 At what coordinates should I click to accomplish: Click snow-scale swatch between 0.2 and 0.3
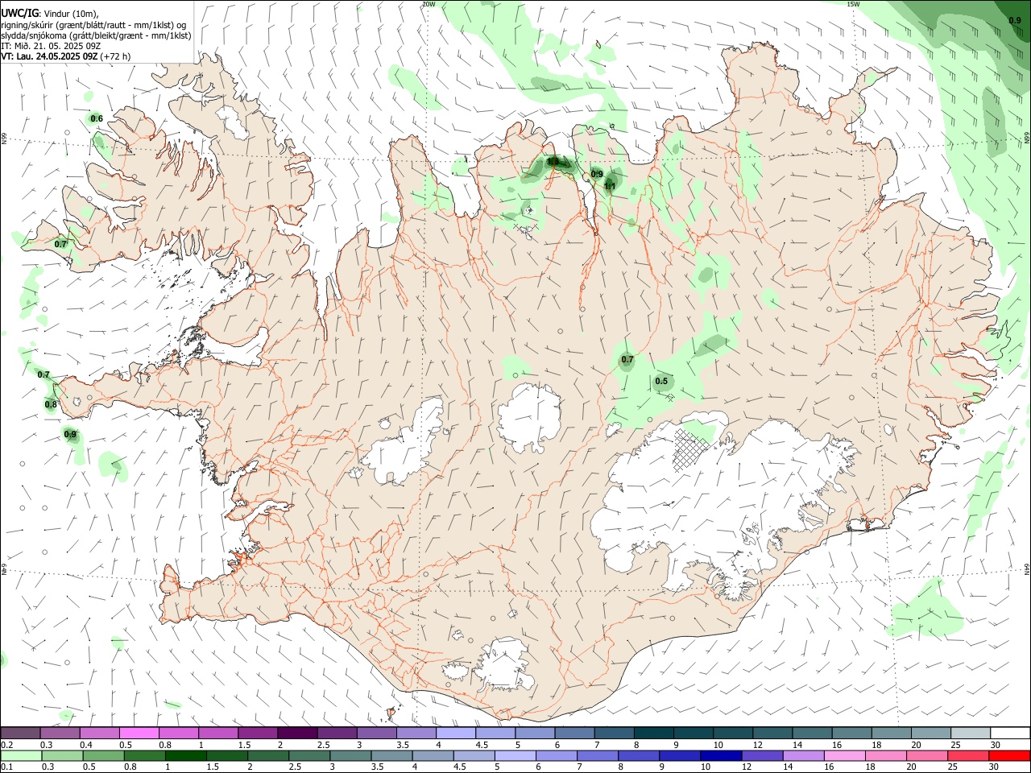pyautogui.click(x=21, y=733)
